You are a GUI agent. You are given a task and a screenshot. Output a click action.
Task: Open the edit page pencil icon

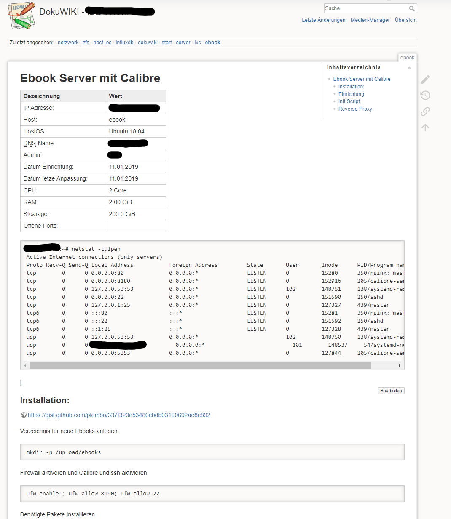pos(425,80)
